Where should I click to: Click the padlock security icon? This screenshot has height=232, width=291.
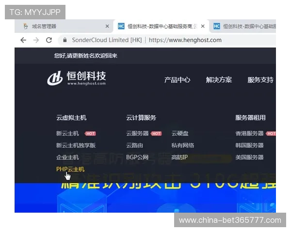pos(65,40)
